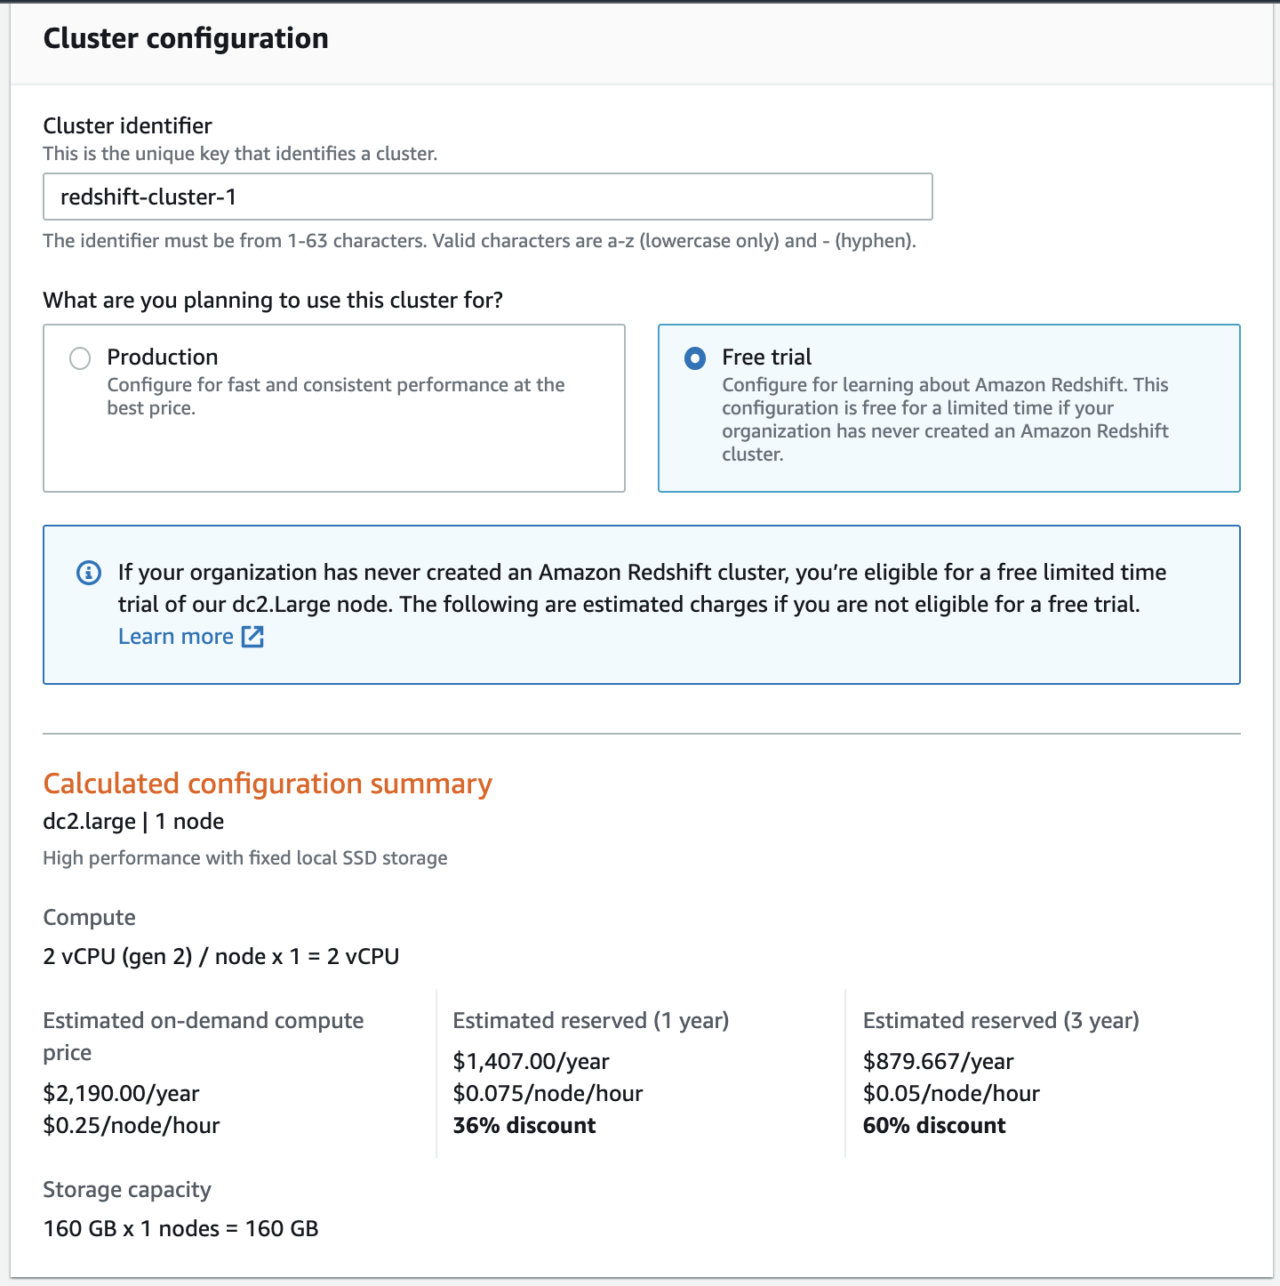This screenshot has height=1286, width=1280.
Task: Click the Calculated configuration summary heading
Action: click(268, 784)
